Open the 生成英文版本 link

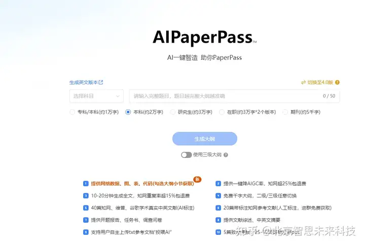click(86, 83)
